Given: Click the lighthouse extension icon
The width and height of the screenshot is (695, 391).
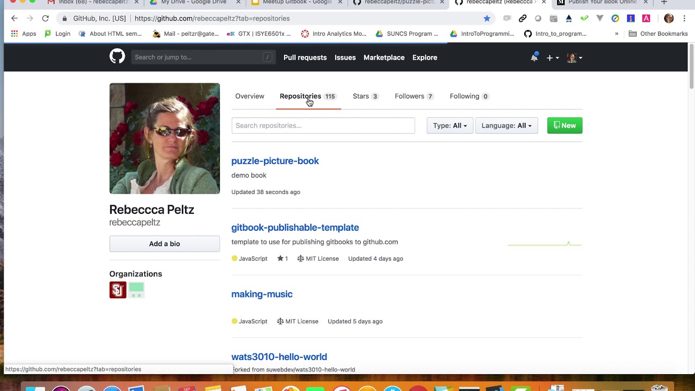Looking at the screenshot, I should (630, 18).
